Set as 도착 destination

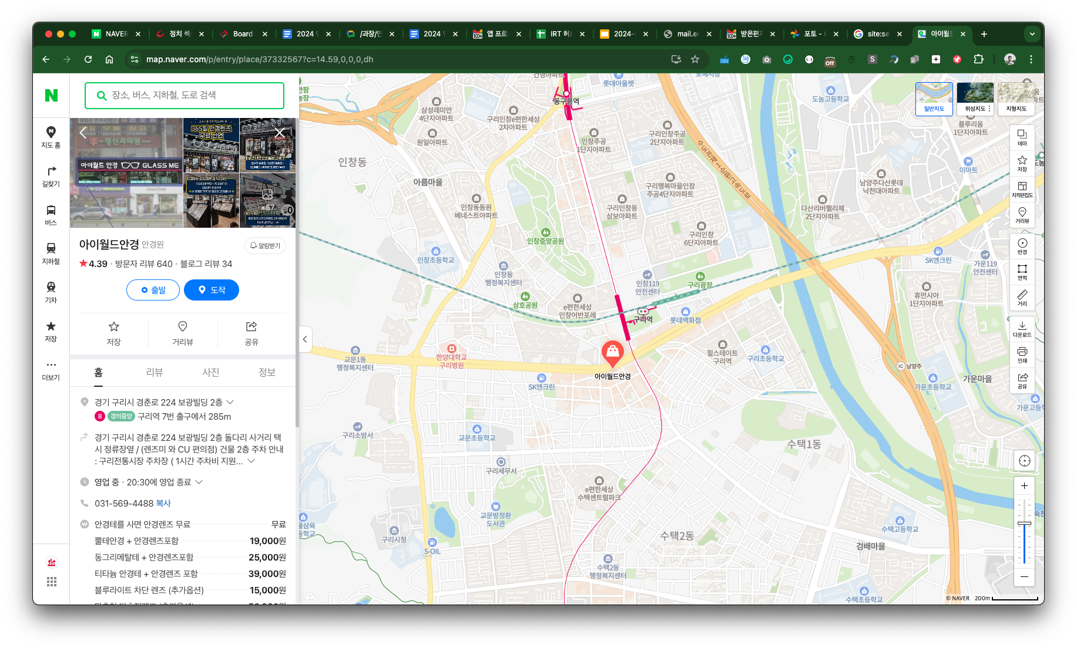click(x=212, y=290)
